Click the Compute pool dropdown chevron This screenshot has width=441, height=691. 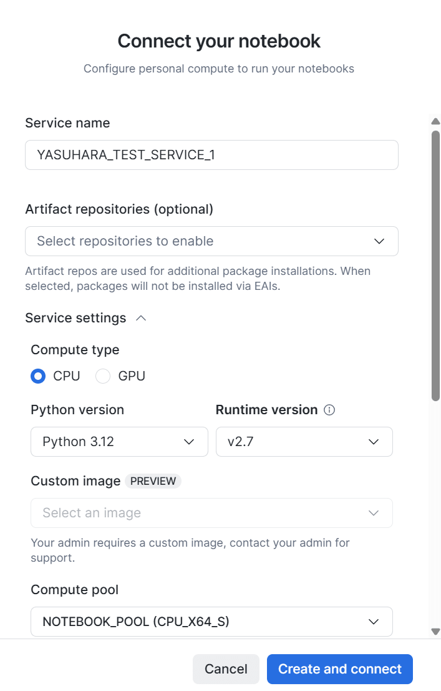click(374, 622)
